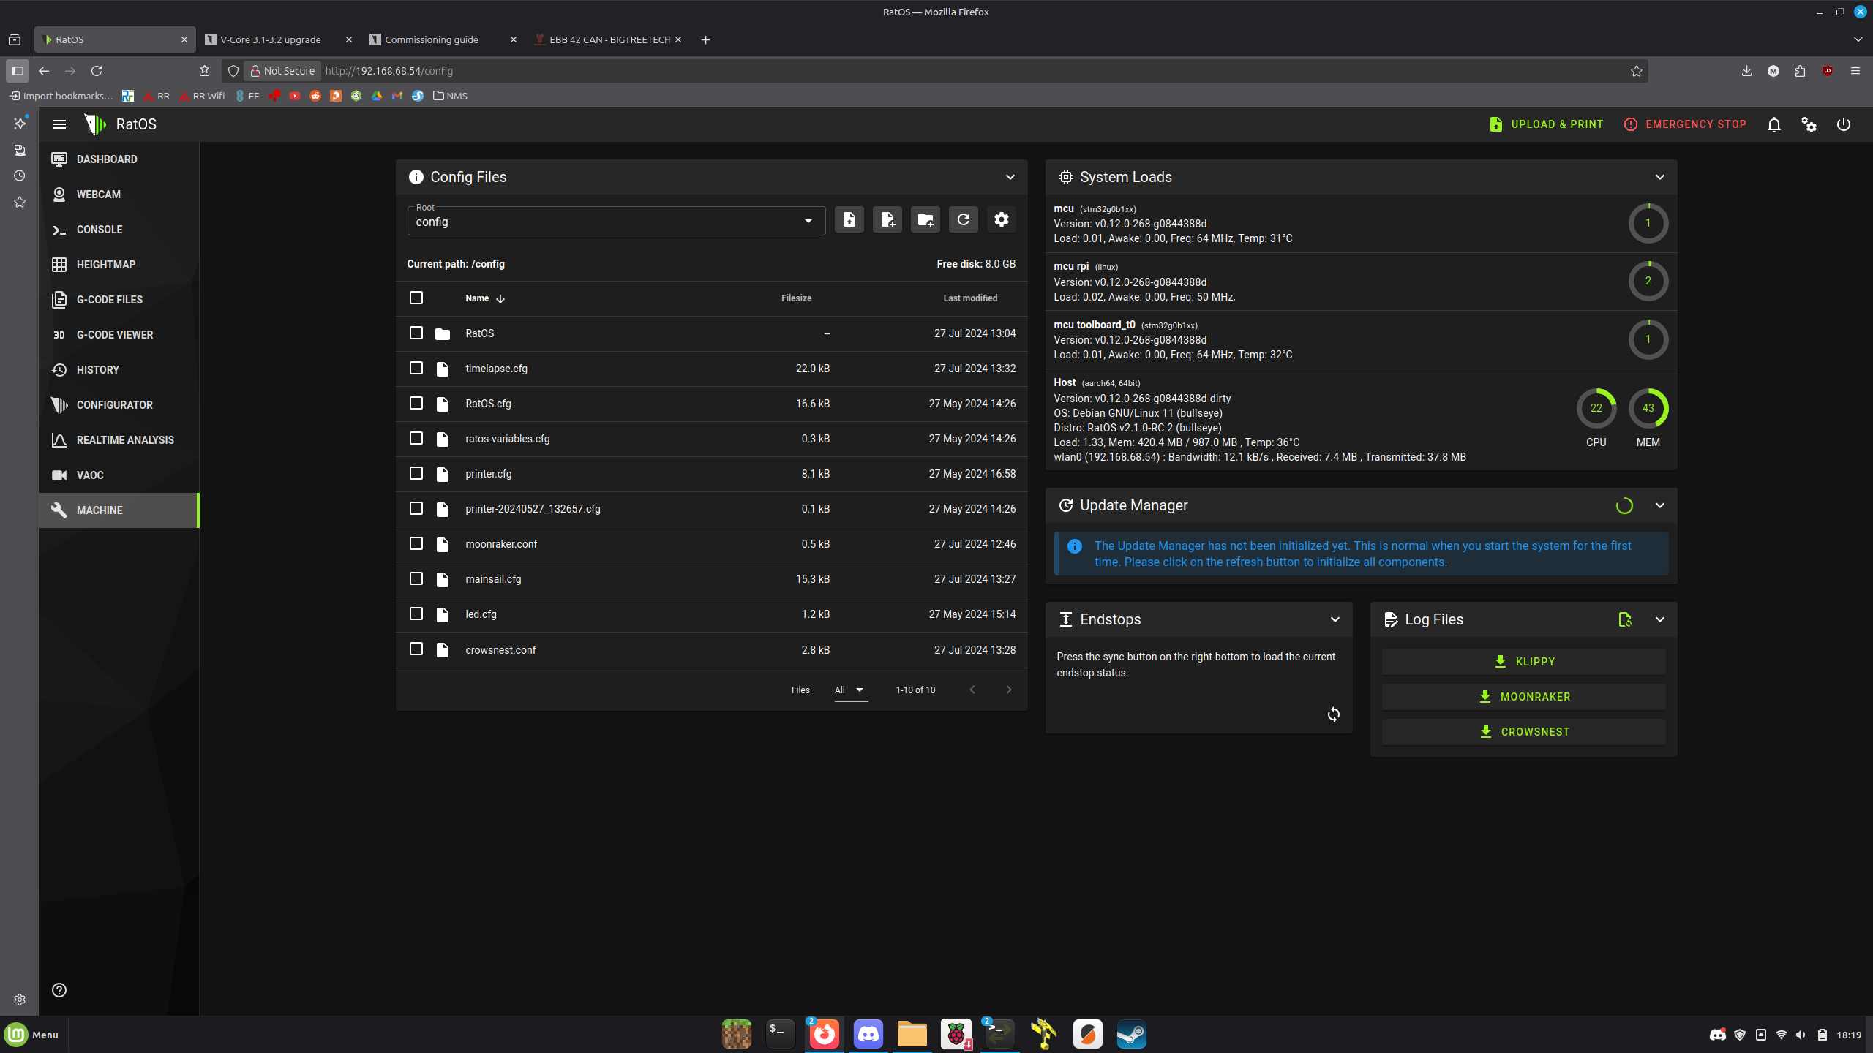
Task: Click the create new directory icon
Action: pos(925,219)
